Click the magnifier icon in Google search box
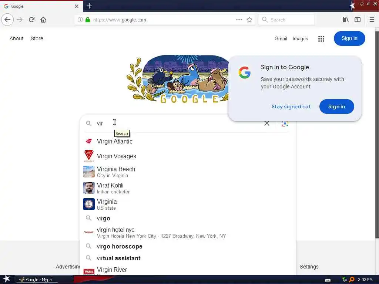The height and width of the screenshot is (284, 379). tap(89, 124)
